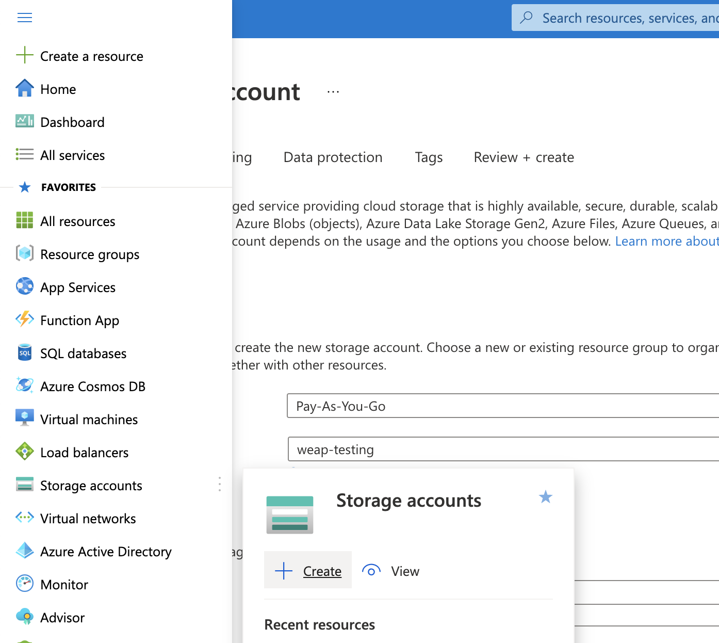Screen dimensions: 719x643
Task: Click the Create a resource plus icon
Action: click(x=25, y=55)
